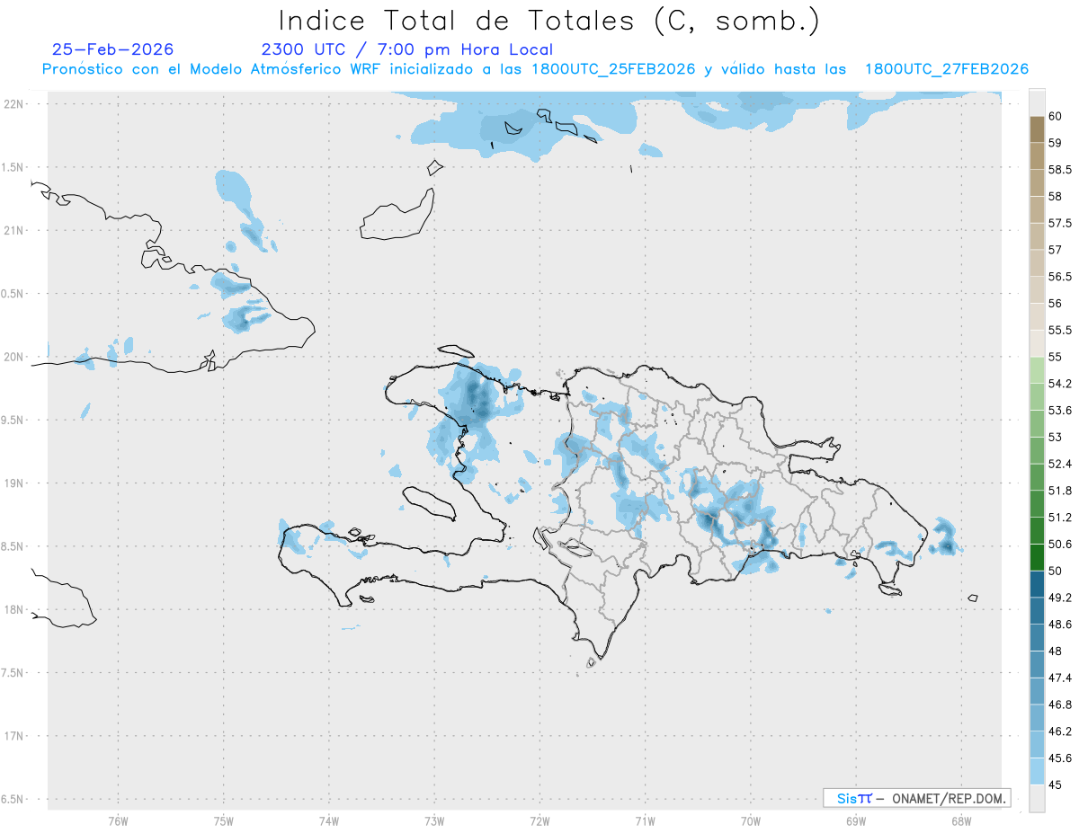Click the 75W longitude label
Screen dimensions: 1079x833
point(224,820)
